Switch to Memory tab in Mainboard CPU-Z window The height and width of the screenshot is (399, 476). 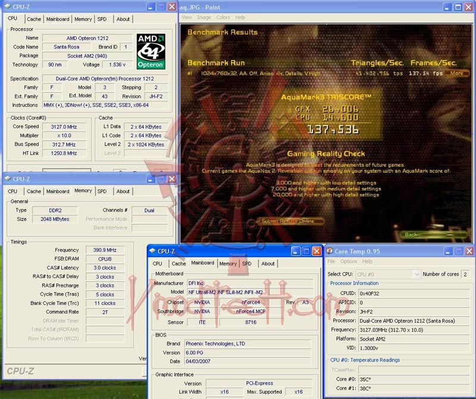tap(228, 264)
